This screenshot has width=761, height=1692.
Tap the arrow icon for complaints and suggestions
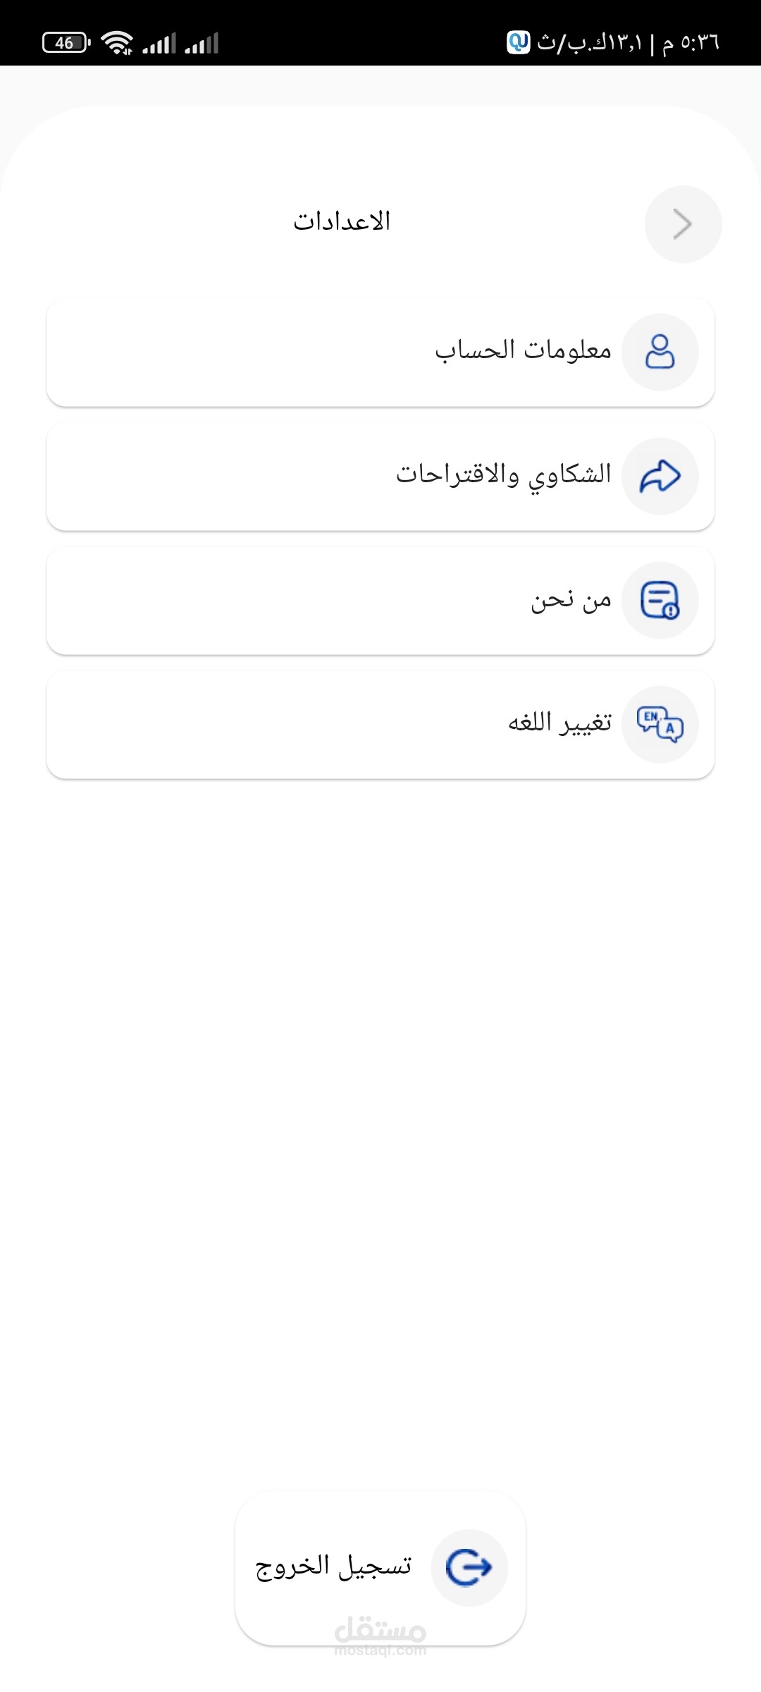coord(660,476)
